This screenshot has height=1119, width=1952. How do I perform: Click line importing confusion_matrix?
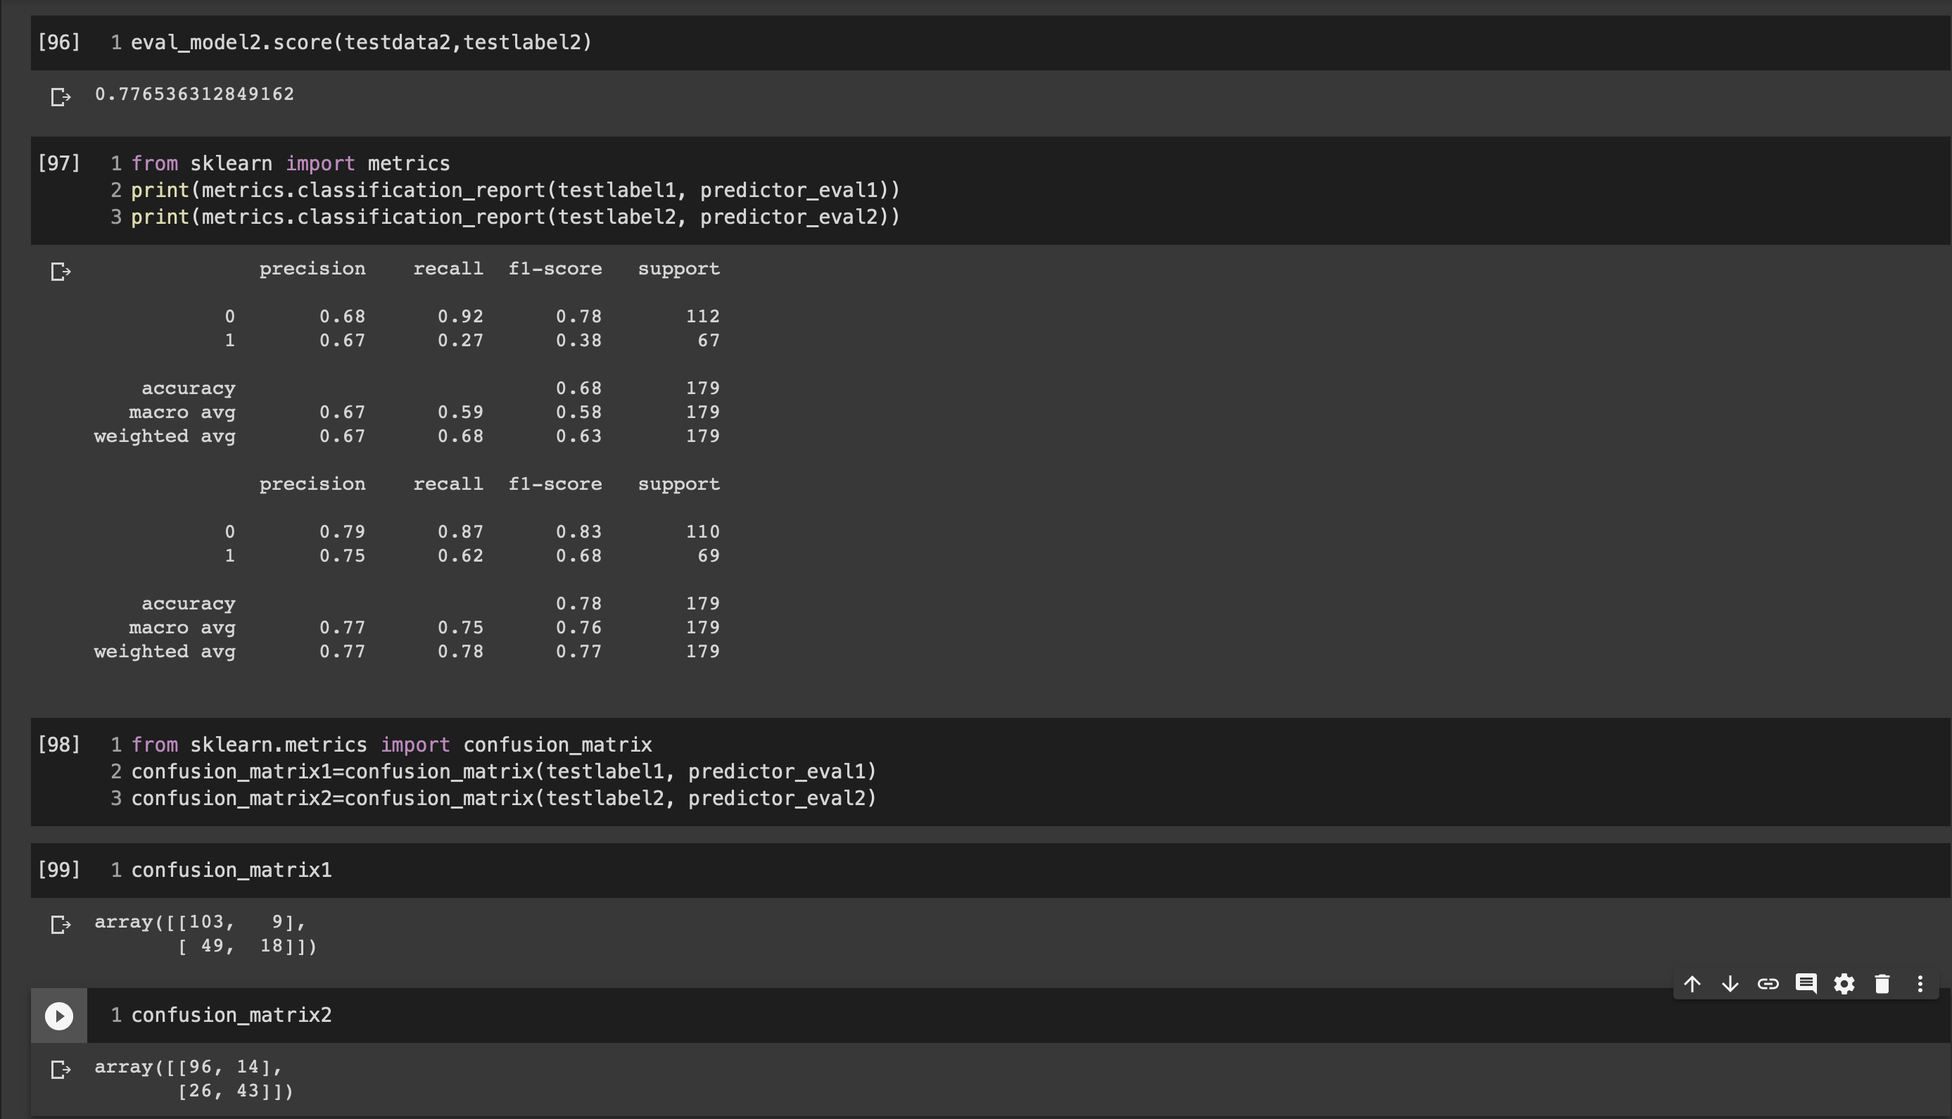tap(392, 745)
